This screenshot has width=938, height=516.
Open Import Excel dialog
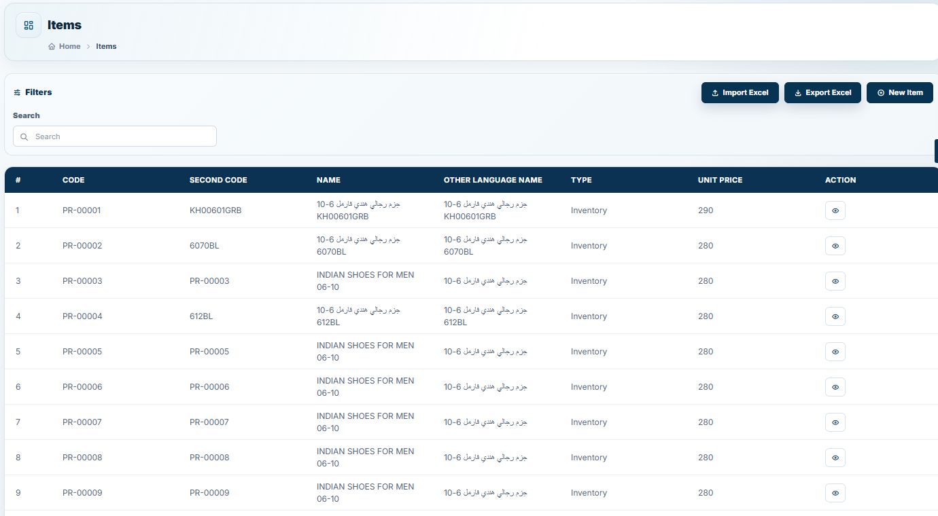point(740,92)
